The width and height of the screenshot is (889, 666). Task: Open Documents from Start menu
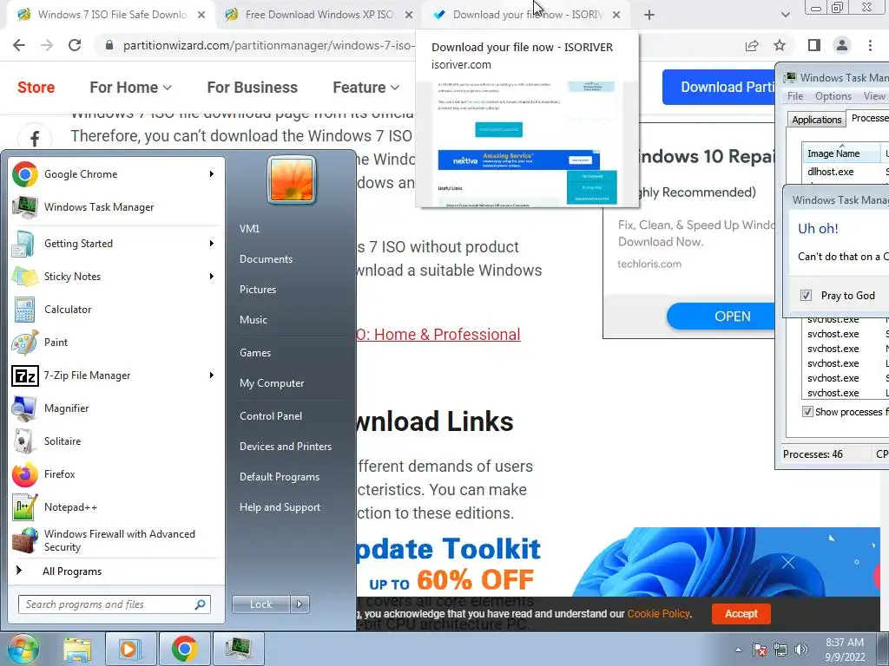(266, 258)
